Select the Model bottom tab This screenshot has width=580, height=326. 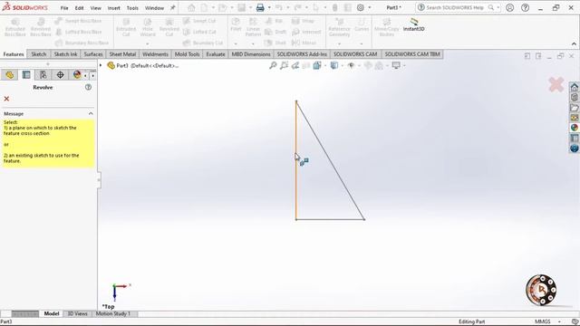(x=52, y=314)
